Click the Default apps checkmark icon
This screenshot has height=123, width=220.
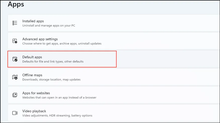tap(15, 59)
